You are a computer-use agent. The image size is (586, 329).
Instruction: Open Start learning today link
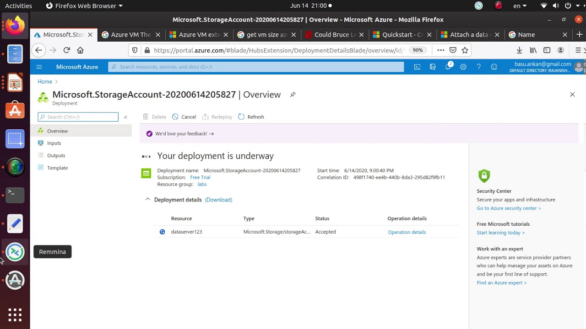[500, 233]
